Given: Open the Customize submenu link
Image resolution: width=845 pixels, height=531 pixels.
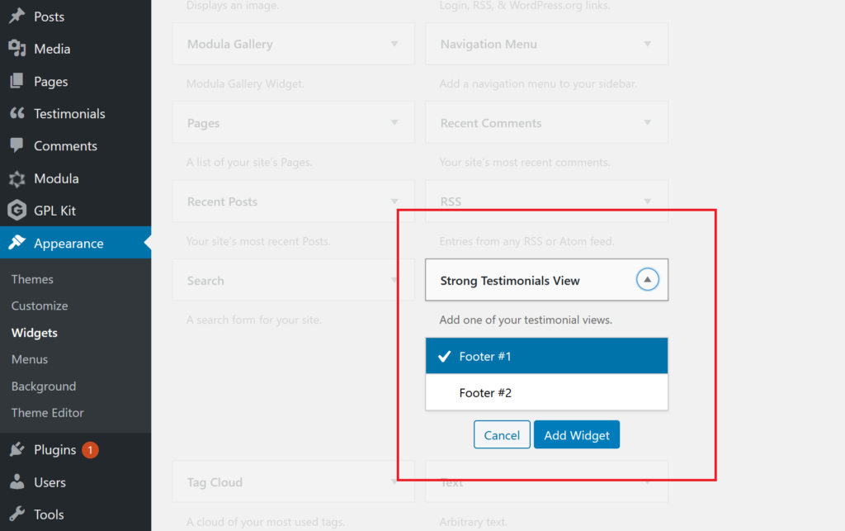Looking at the screenshot, I should click(40, 306).
